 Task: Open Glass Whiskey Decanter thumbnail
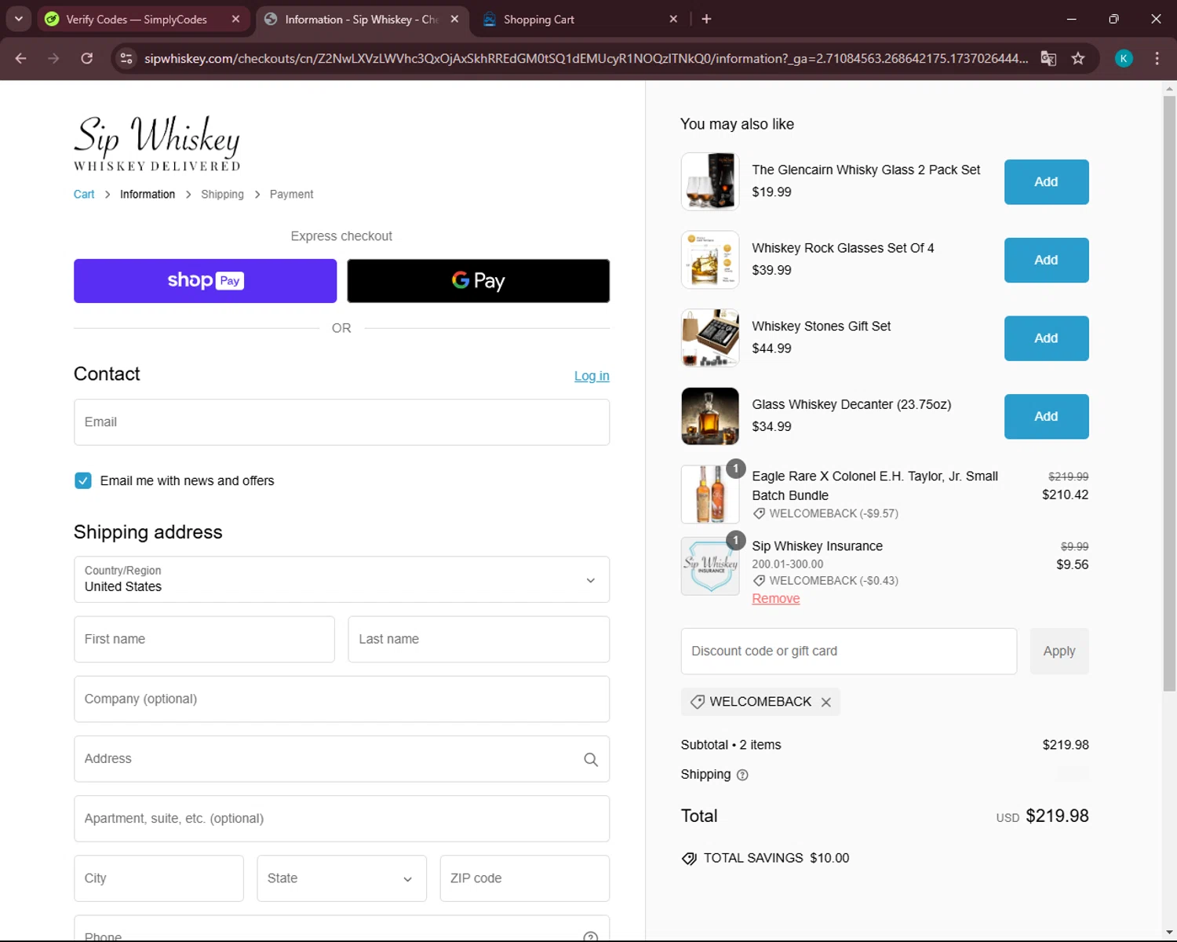click(x=710, y=416)
